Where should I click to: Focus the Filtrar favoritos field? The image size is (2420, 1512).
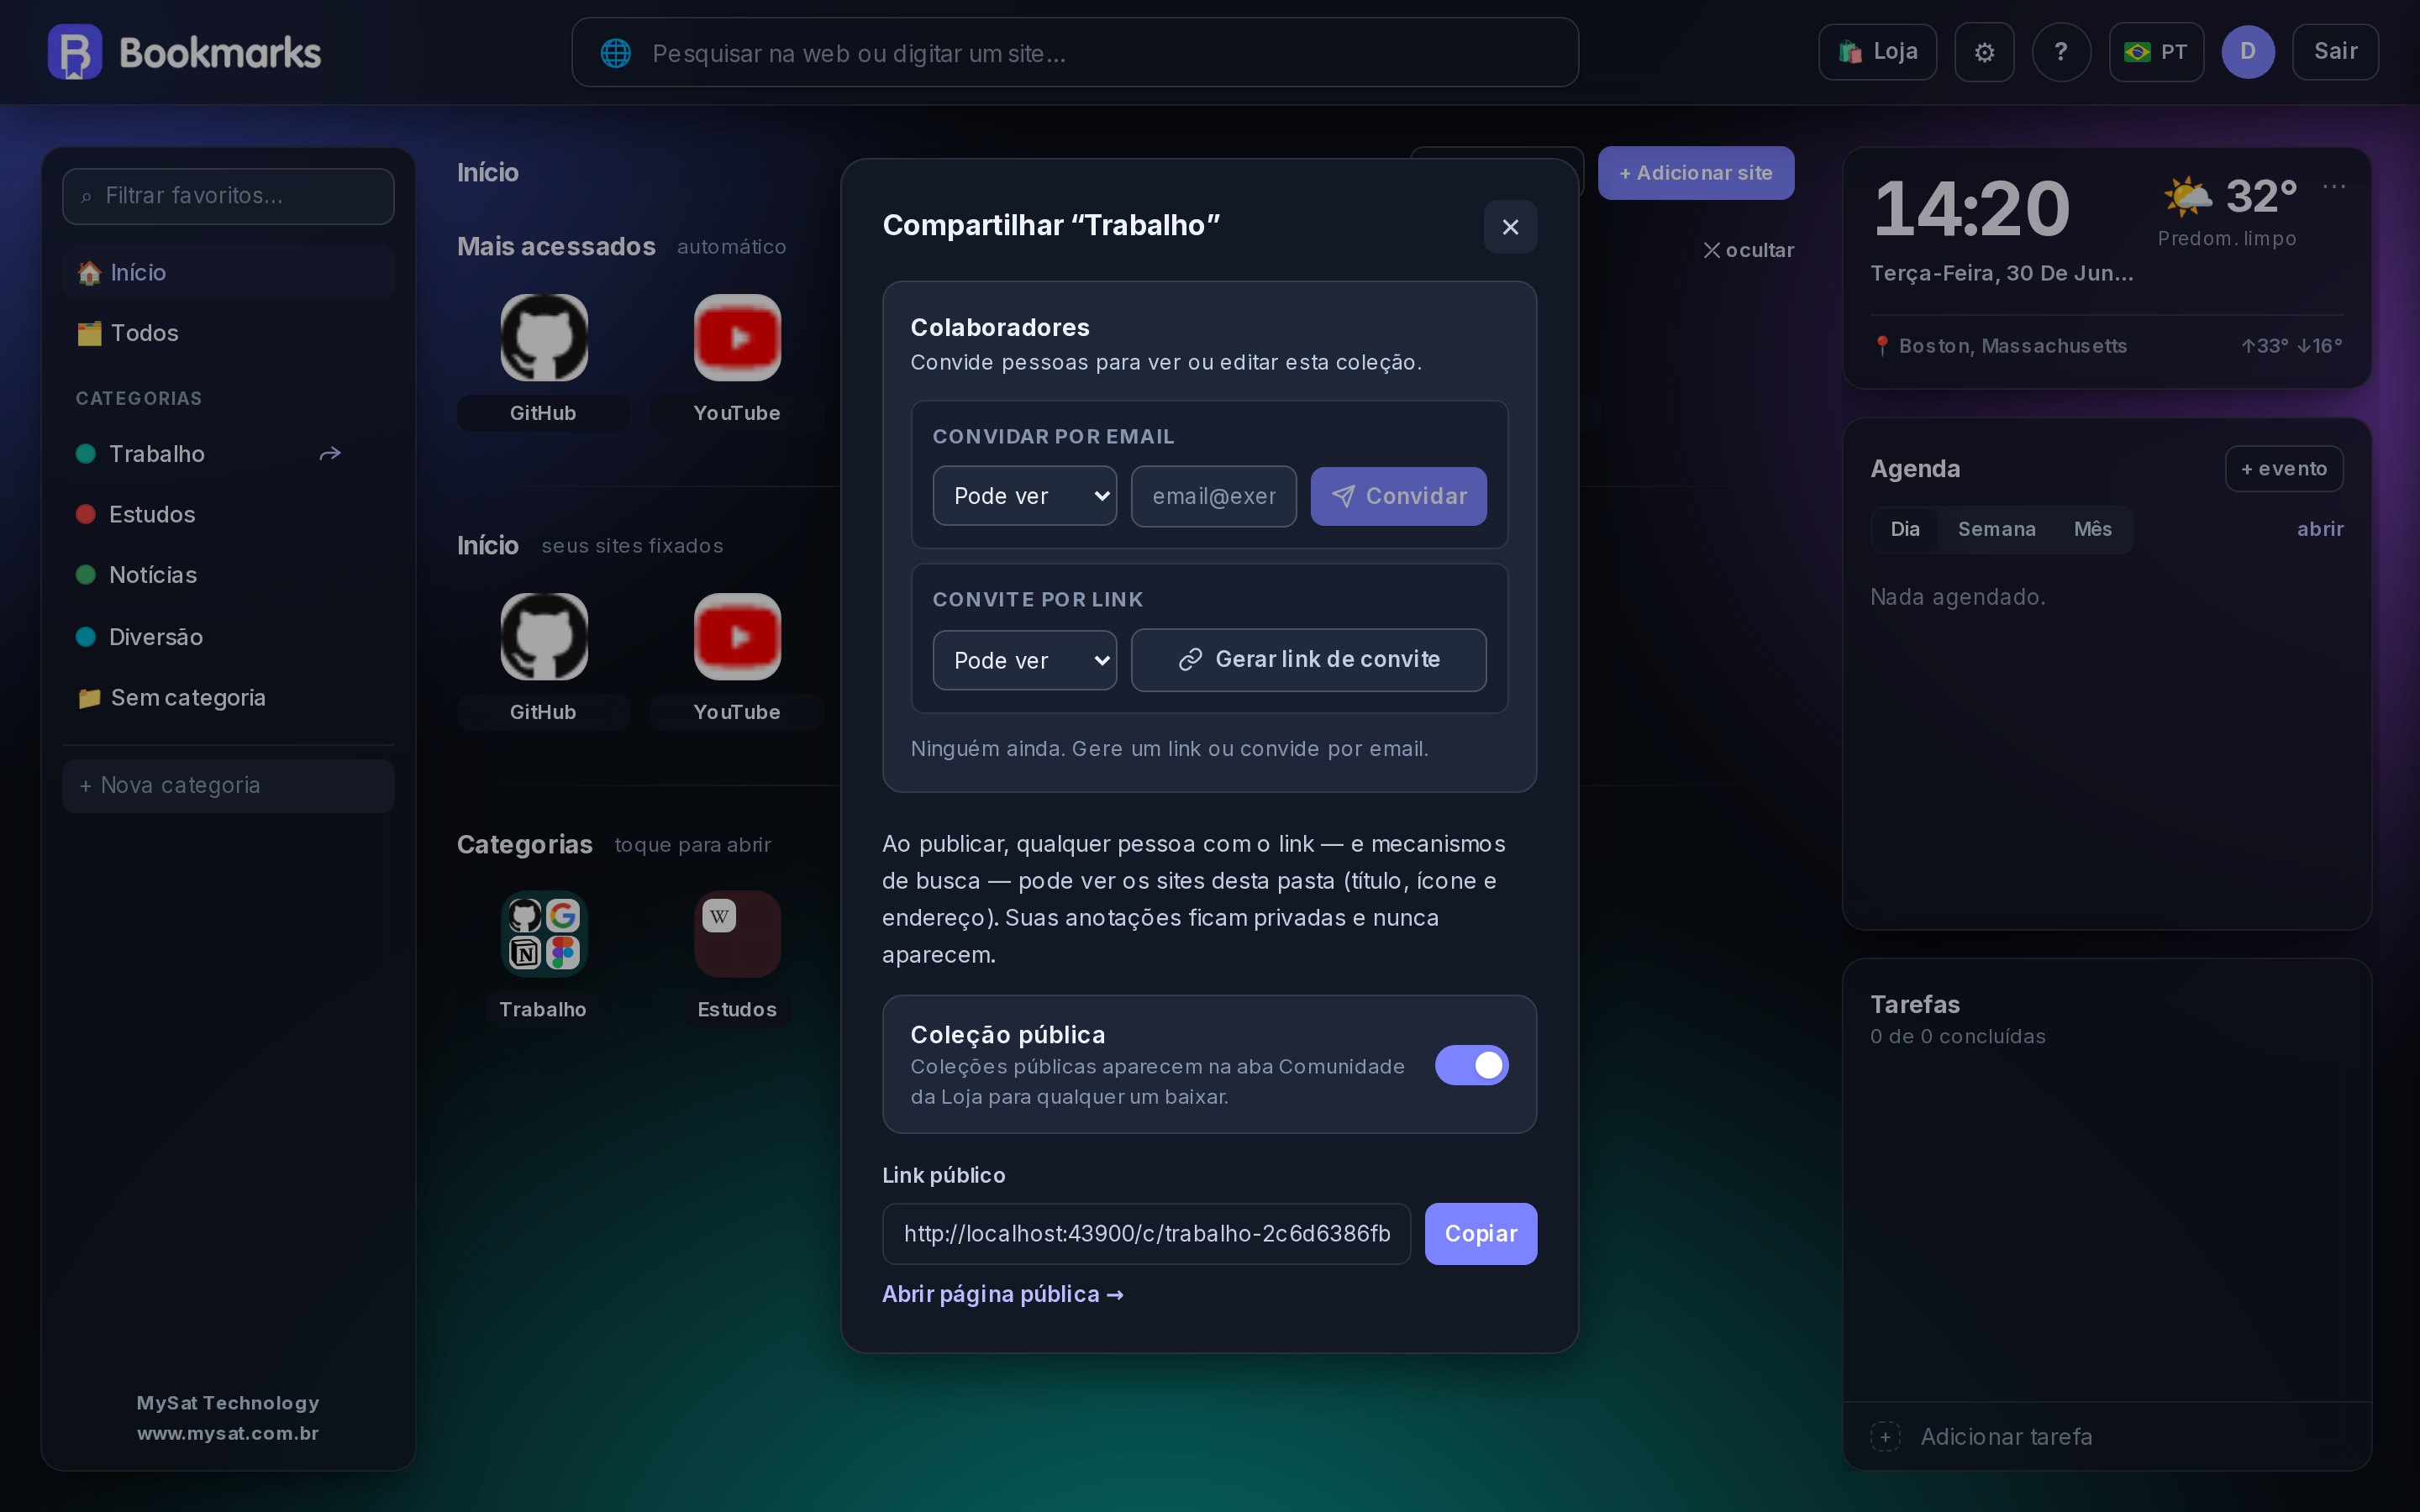pyautogui.click(x=228, y=196)
